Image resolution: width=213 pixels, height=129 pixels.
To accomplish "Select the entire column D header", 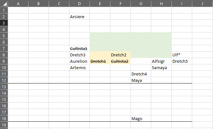I will 79,4.
